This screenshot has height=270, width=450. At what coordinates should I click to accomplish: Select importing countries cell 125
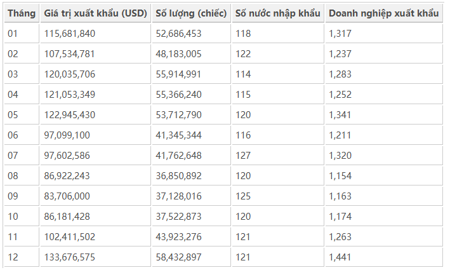click(243, 196)
